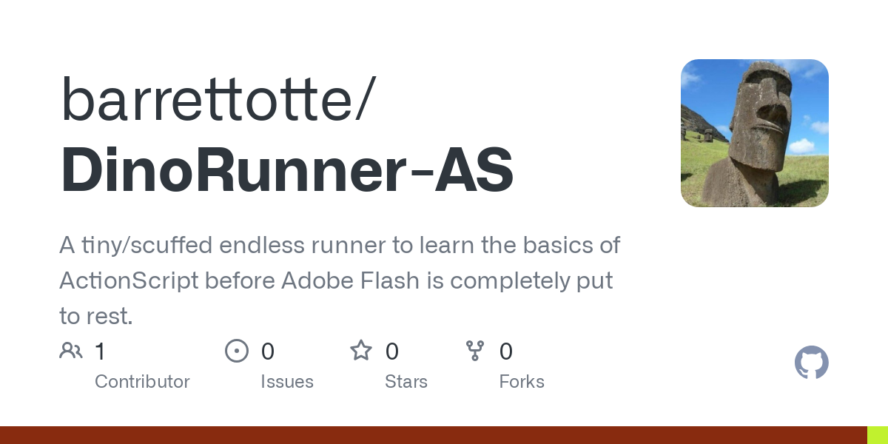Click the GitHub Octocat logo
Viewport: 888px width, 444px height.
tap(811, 363)
